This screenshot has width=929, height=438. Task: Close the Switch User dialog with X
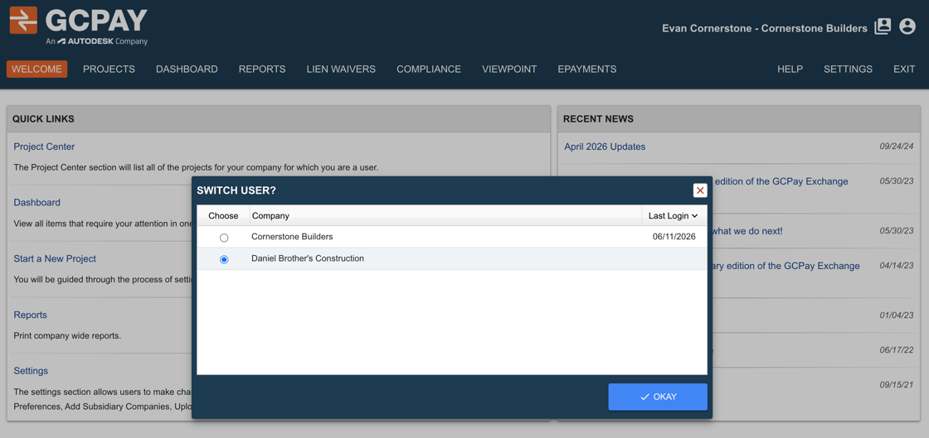[700, 190]
